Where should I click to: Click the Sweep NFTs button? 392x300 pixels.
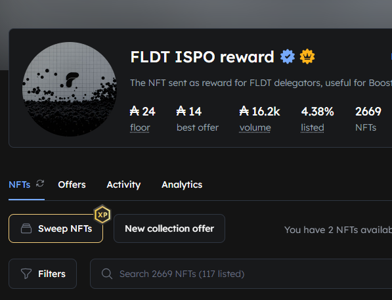(56, 228)
